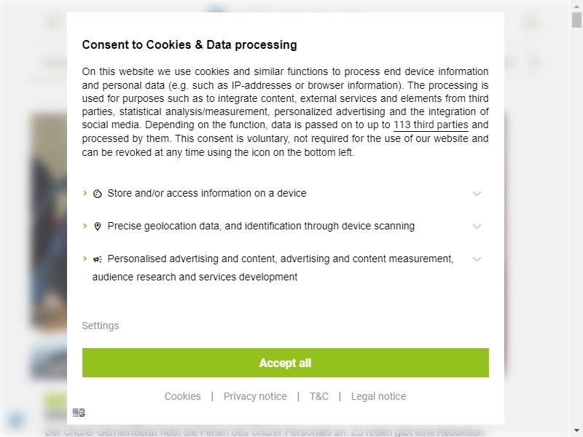Click the cookie icon beside Store and/or access
Image resolution: width=583 pixels, height=437 pixels.
[98, 194]
